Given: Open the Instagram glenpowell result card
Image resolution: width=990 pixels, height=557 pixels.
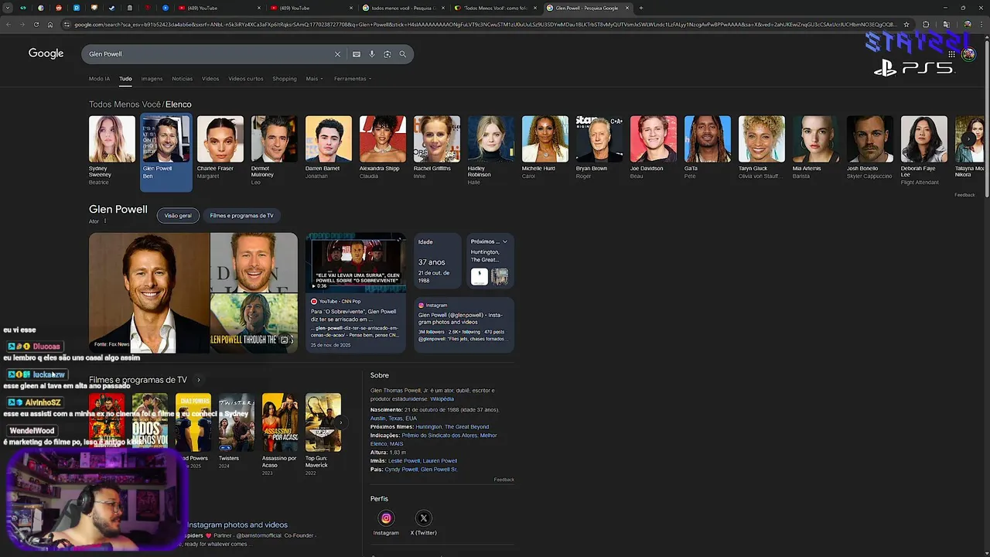Looking at the screenshot, I should point(464,325).
